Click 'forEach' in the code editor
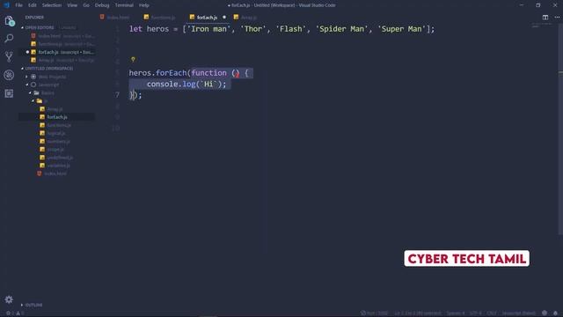563x317 pixels. click(x=172, y=73)
